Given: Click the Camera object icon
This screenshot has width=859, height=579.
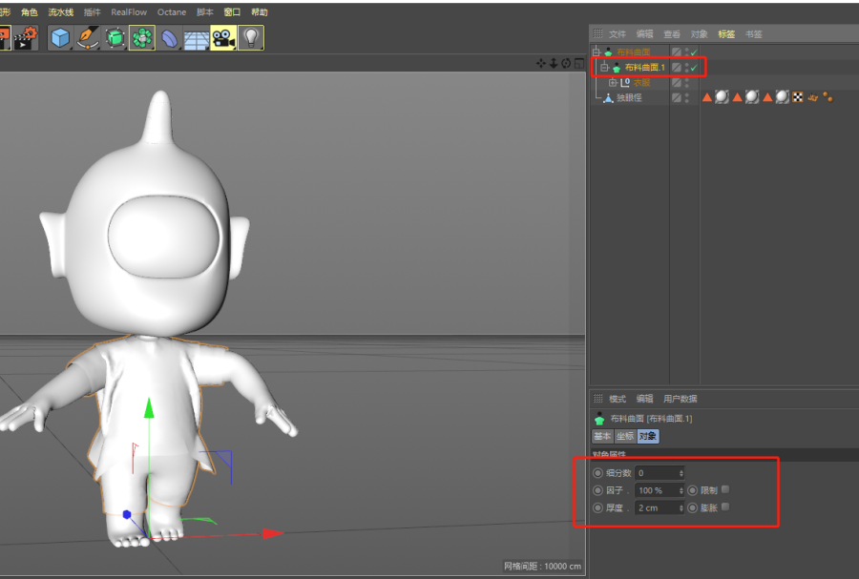Looking at the screenshot, I should 223,38.
